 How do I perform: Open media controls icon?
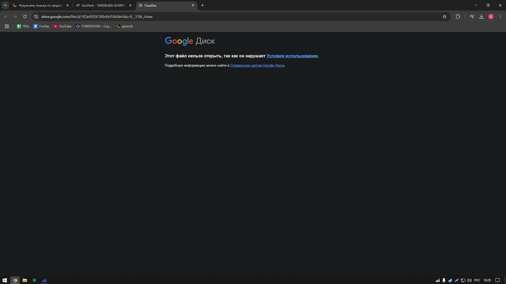[472, 17]
